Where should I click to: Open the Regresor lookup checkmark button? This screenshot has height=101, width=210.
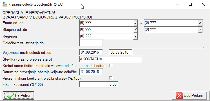click(x=135, y=36)
